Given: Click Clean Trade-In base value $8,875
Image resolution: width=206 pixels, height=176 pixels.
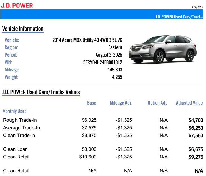Looking at the screenshot, I should click(89, 135).
